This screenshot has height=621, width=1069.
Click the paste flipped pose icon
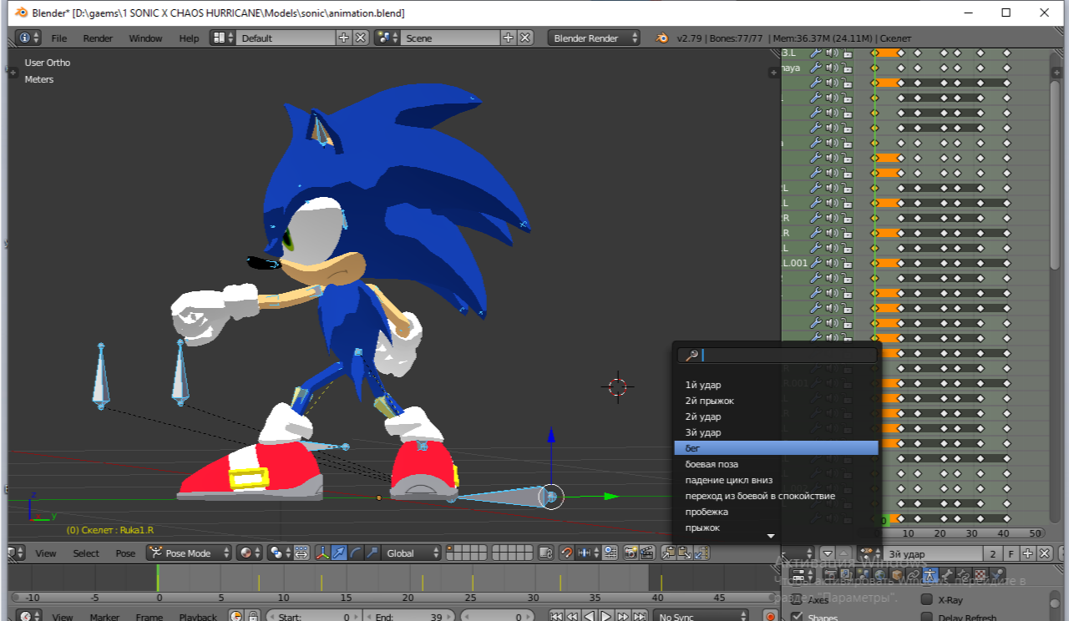[702, 553]
